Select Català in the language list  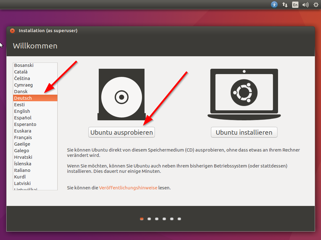35,72
